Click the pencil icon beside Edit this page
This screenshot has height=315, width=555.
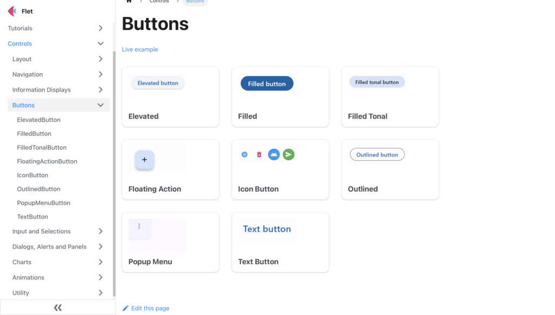coord(126,308)
